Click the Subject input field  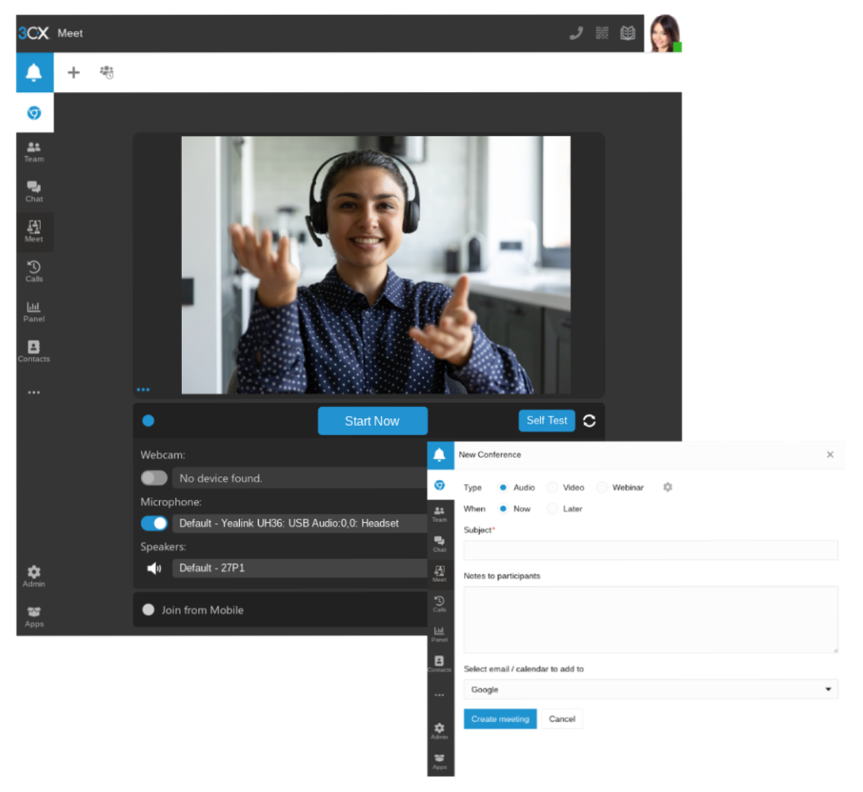coord(651,550)
